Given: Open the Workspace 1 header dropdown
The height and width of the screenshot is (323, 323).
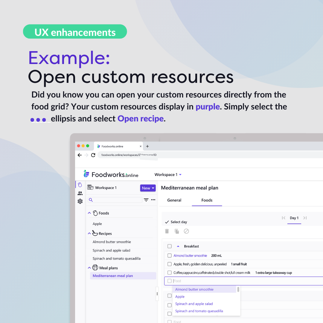Looking at the screenshot, I should 168,174.
